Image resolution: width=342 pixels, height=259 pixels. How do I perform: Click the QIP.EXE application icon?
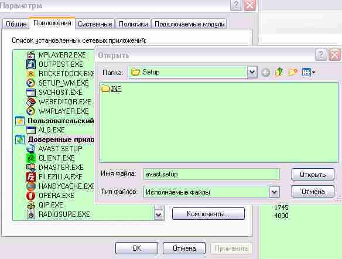(31, 205)
